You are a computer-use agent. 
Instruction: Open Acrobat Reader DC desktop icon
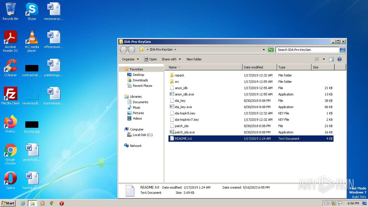coord(10,41)
